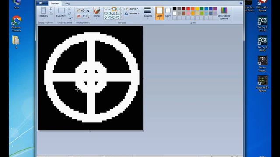This screenshot has height=157, width=280.
Task: Choose the Rectangle shape
Action: (118, 9)
